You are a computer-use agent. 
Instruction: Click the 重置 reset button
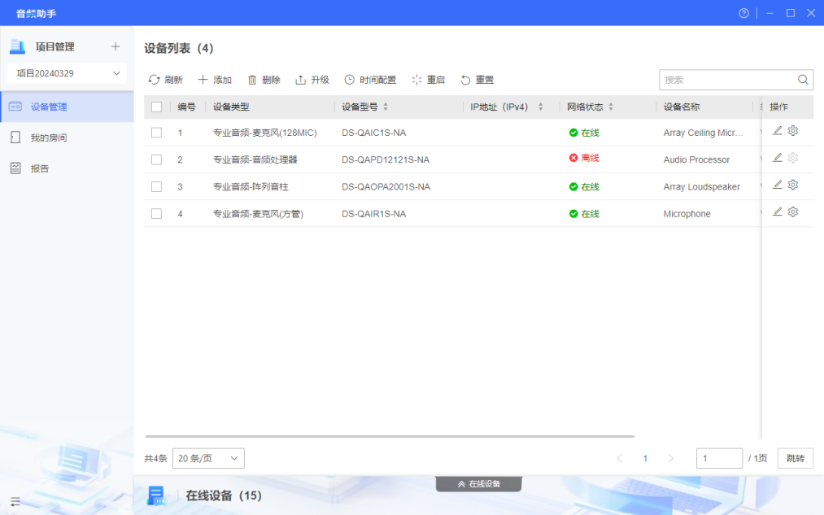pyautogui.click(x=477, y=80)
